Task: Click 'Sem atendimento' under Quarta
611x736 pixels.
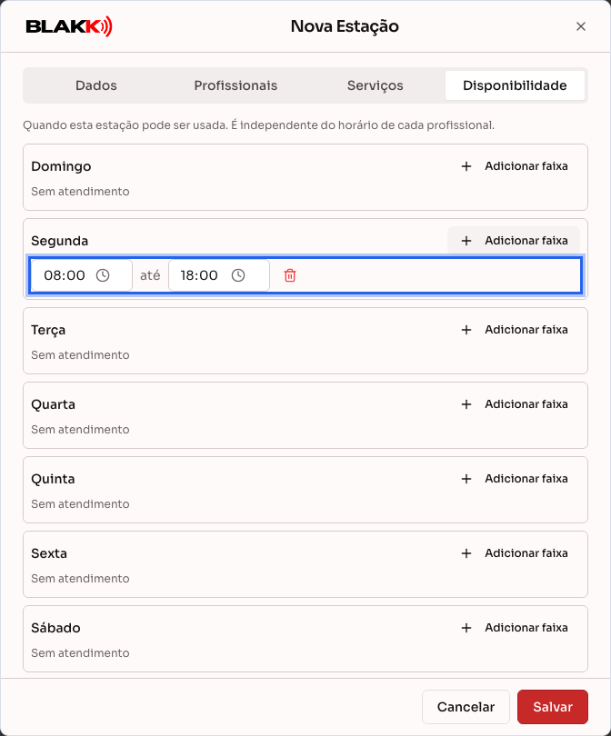Action: (x=80, y=430)
